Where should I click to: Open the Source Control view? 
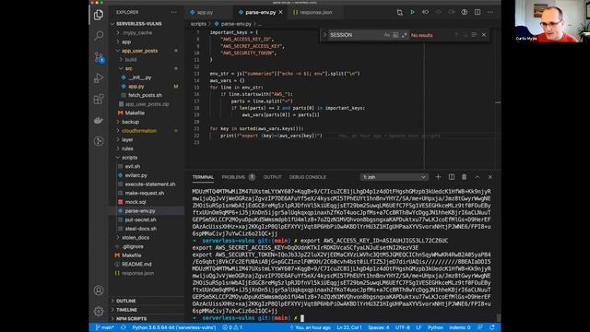click(99, 57)
